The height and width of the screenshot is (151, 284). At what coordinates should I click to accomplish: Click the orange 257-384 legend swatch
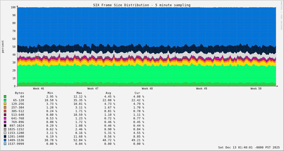tap(5, 107)
